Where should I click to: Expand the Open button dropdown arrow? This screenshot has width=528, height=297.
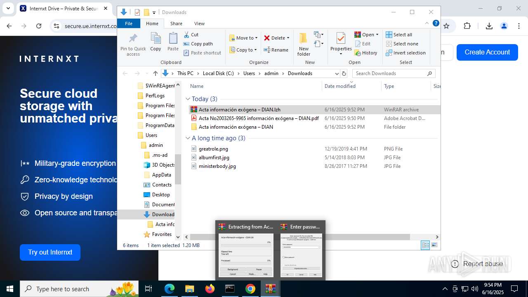(377, 35)
